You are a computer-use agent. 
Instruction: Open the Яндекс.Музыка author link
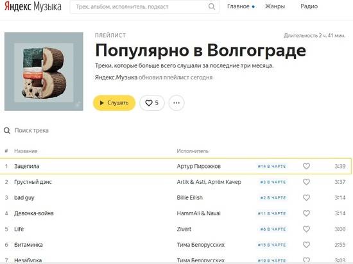coord(116,78)
